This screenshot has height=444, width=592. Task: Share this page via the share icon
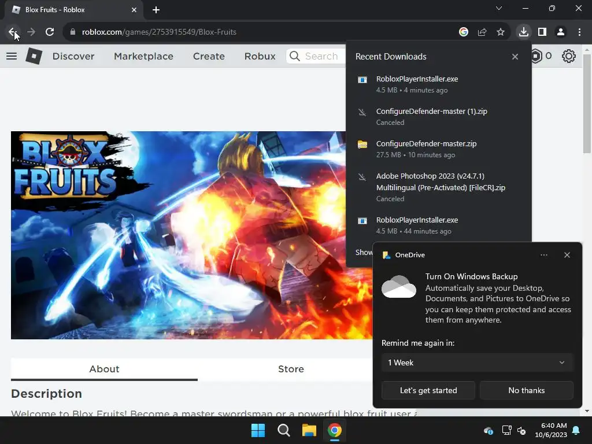click(x=482, y=32)
